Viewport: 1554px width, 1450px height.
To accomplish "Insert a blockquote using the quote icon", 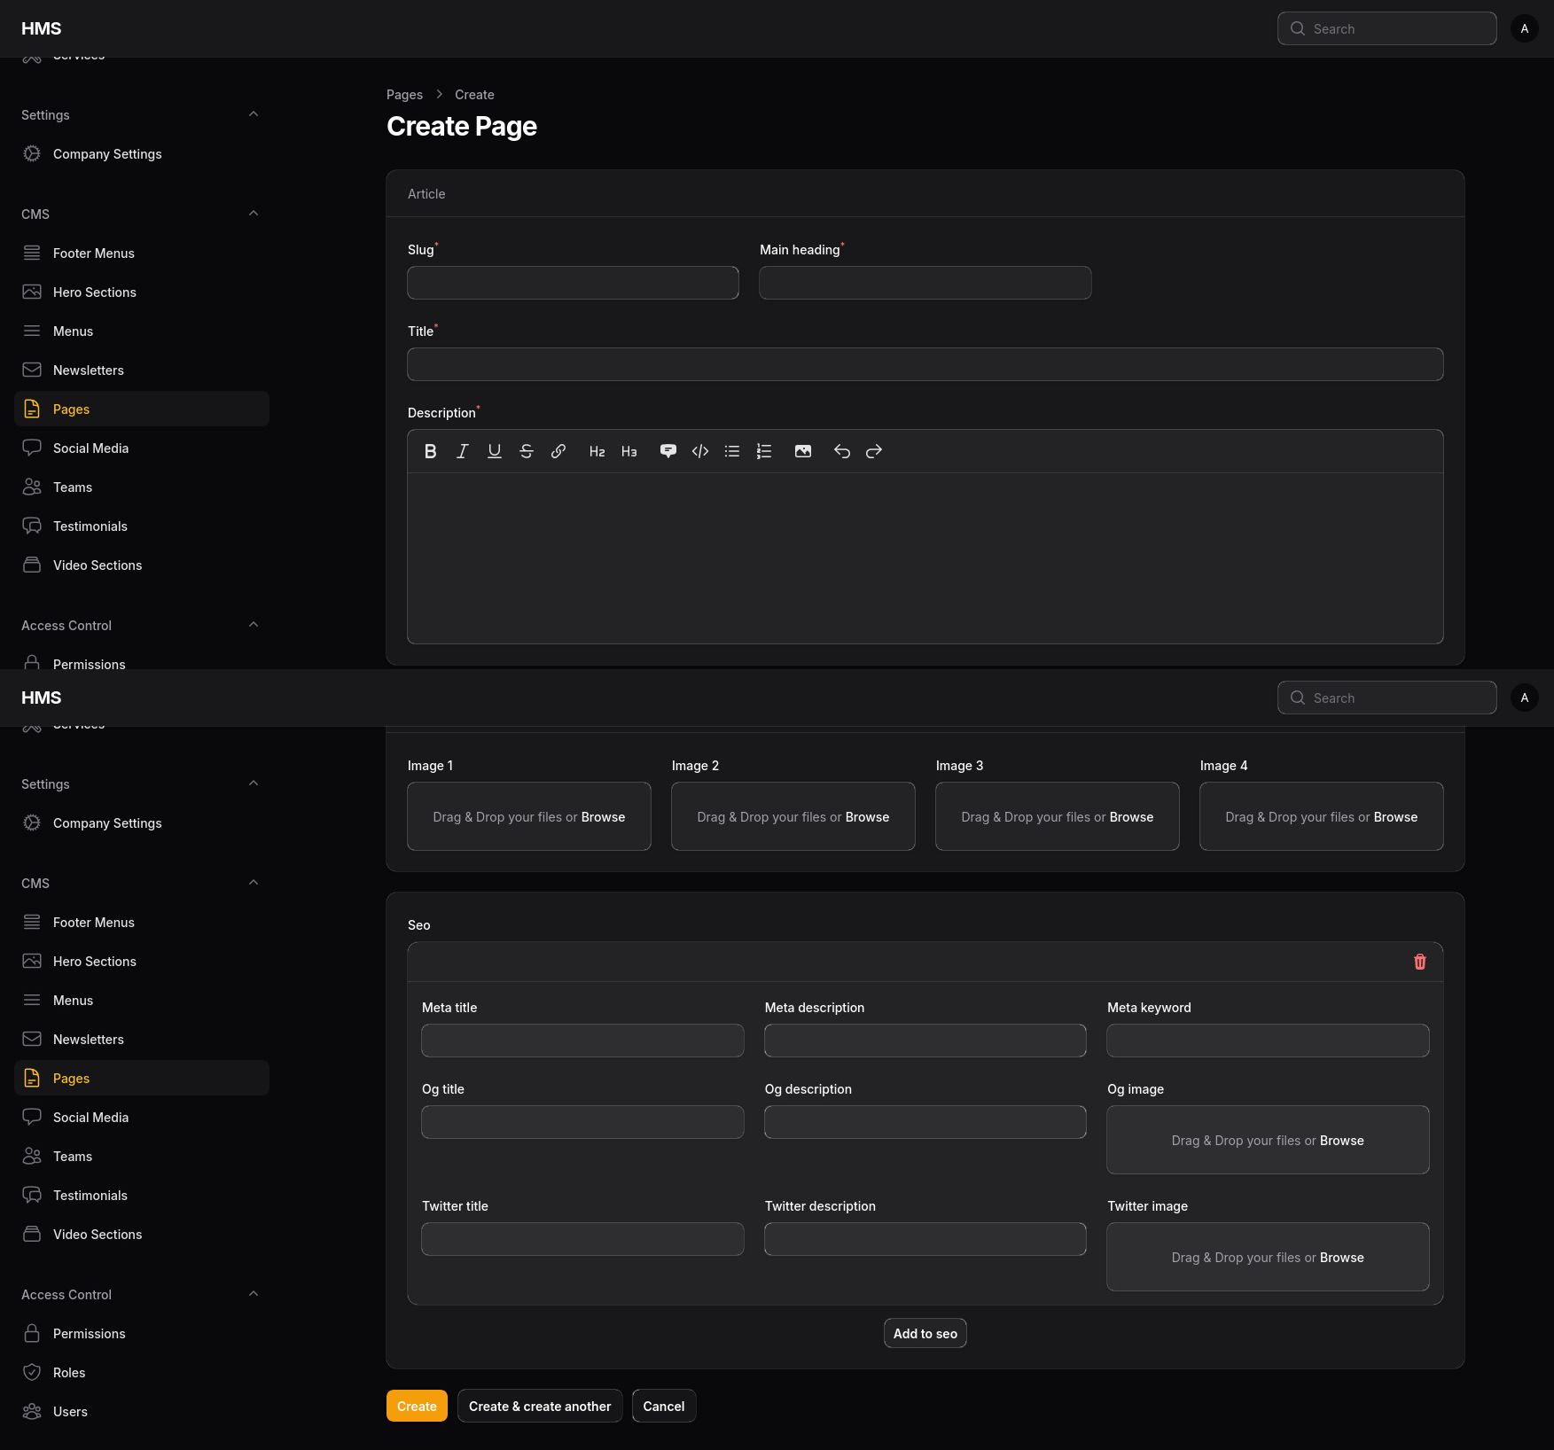I will (x=668, y=451).
